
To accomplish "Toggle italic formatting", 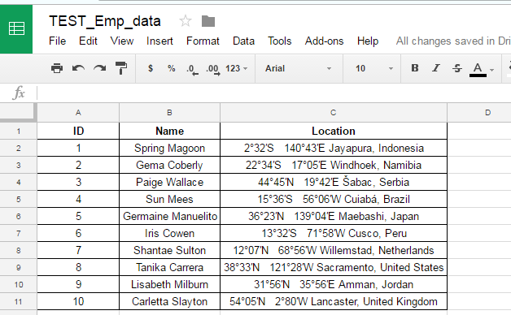I will [435, 68].
